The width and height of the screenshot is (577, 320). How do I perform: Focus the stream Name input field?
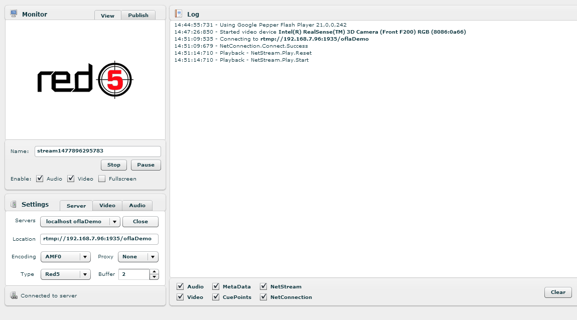pyautogui.click(x=97, y=151)
